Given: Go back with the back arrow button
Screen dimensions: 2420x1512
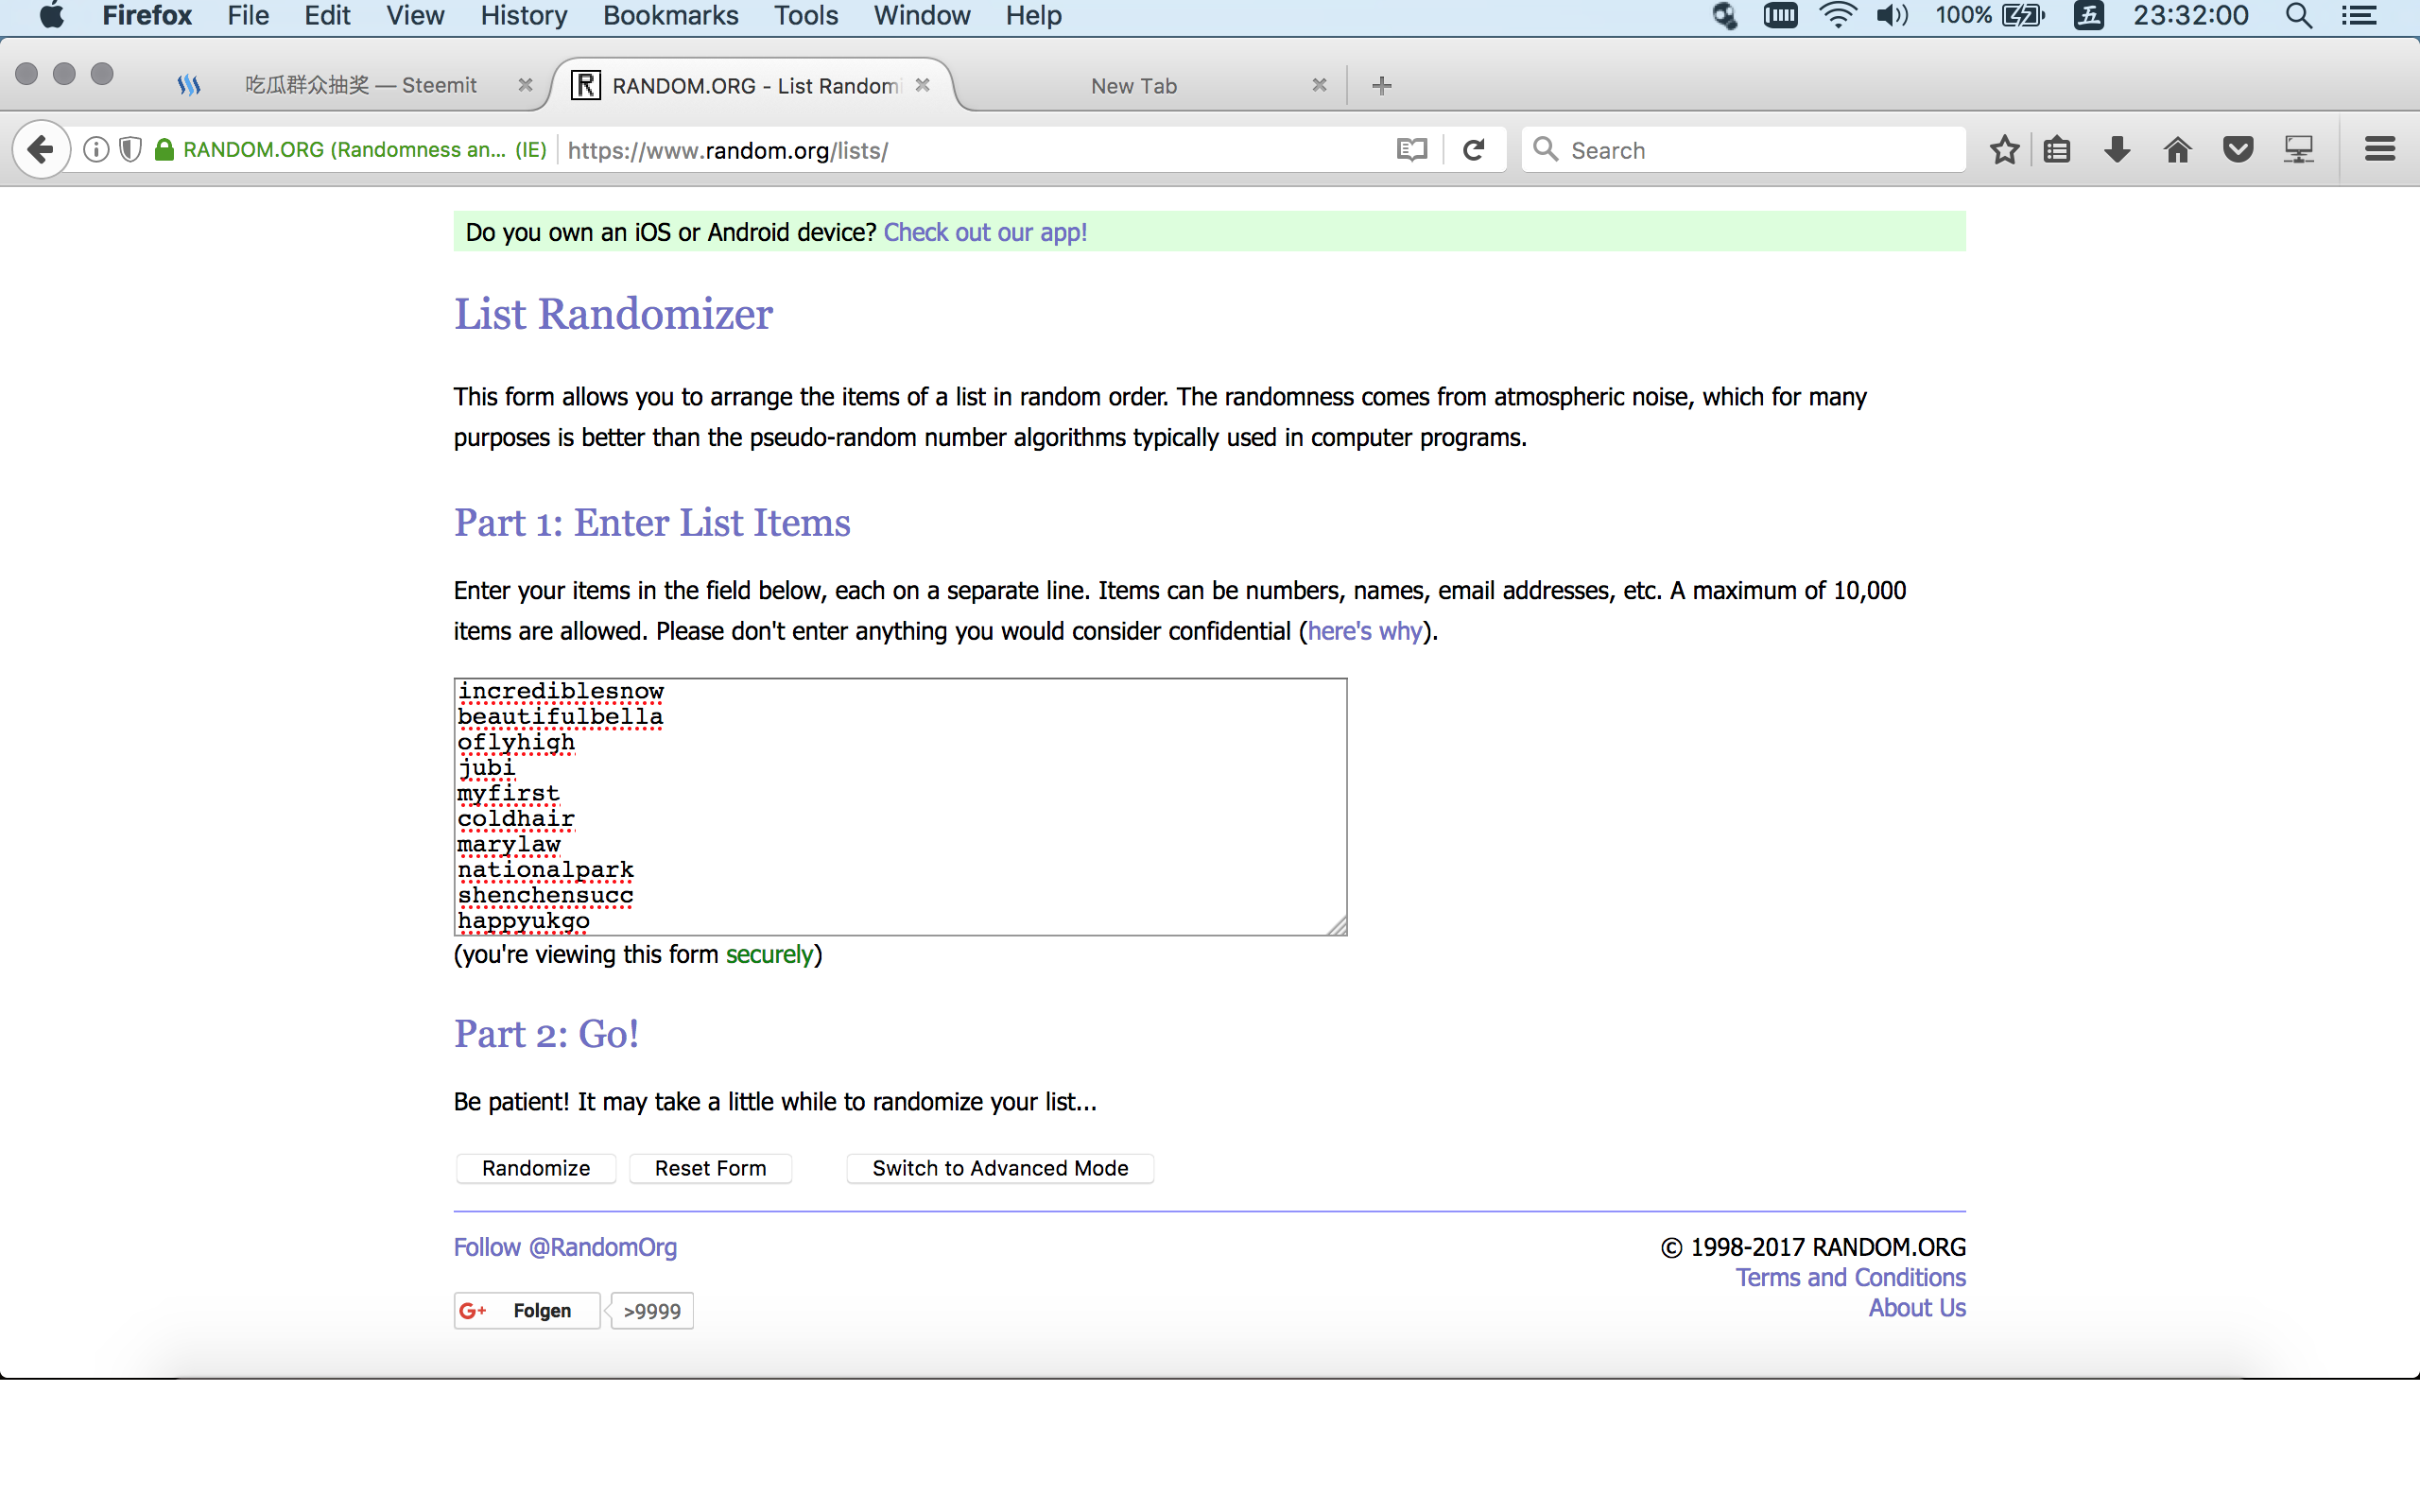Looking at the screenshot, I should [x=40, y=150].
